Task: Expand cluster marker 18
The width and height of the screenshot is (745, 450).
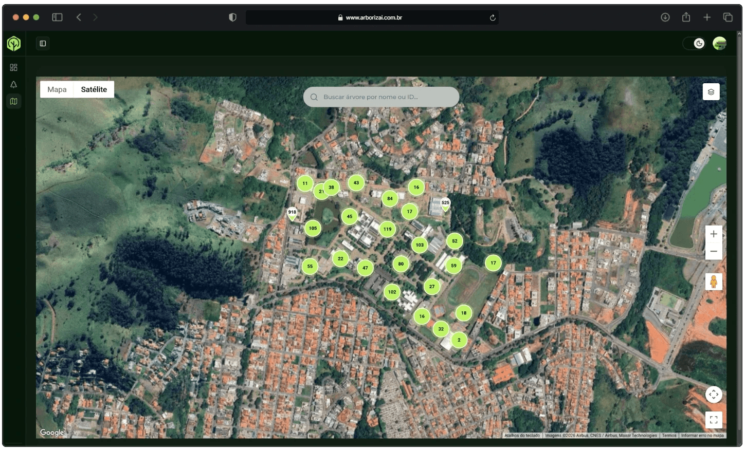Action: coord(464,313)
